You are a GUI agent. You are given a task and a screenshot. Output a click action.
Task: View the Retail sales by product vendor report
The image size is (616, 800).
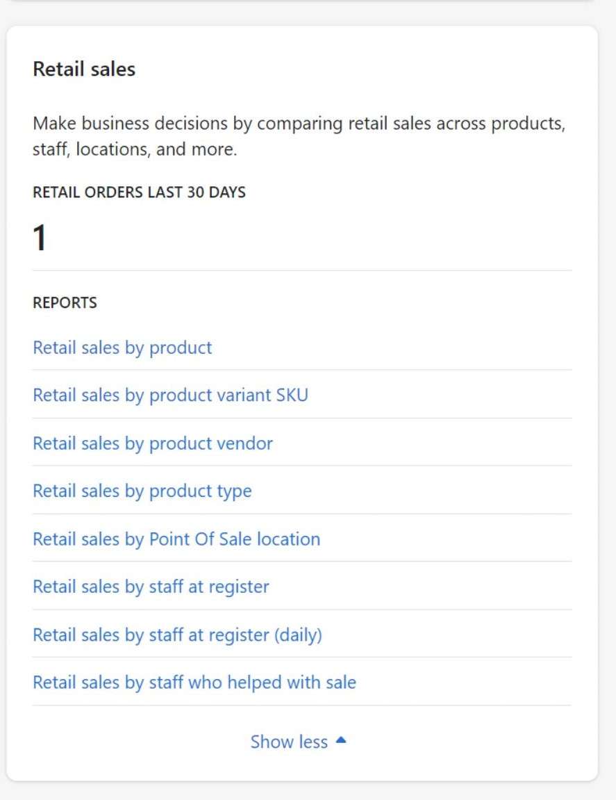(x=153, y=443)
